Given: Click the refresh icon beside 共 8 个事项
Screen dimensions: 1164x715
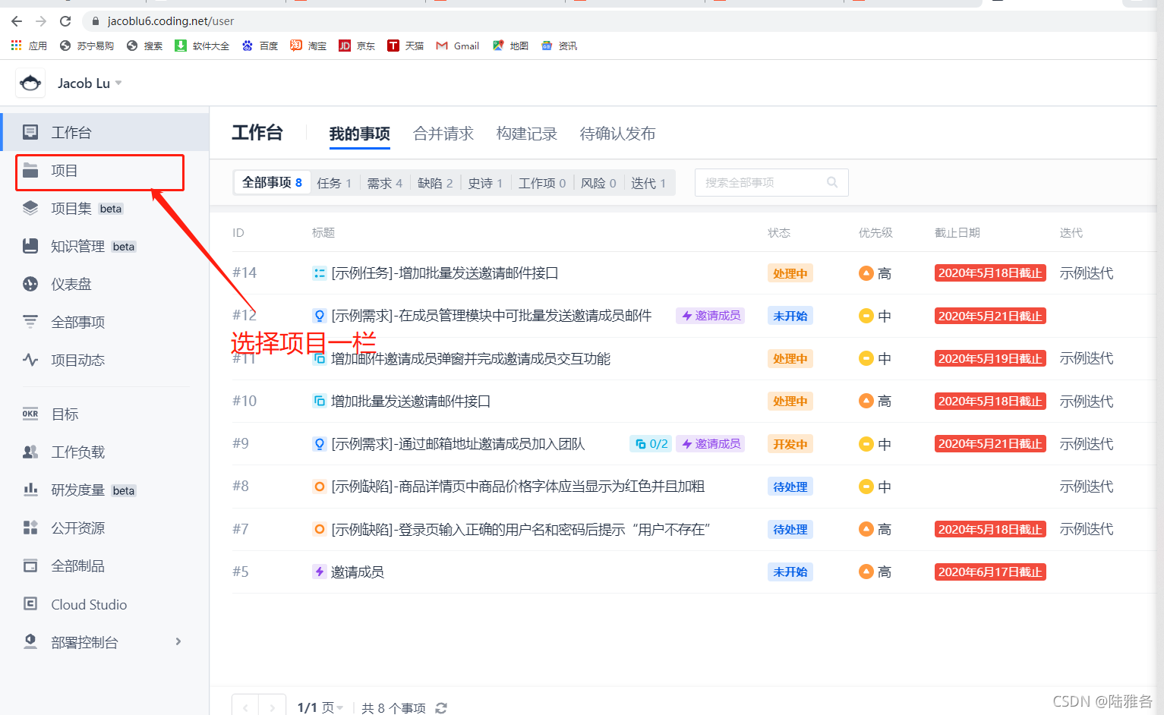Looking at the screenshot, I should tap(441, 708).
